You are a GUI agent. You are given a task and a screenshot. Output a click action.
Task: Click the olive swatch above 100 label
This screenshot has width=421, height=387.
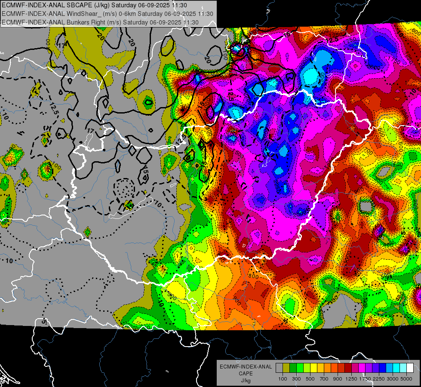click(286, 368)
